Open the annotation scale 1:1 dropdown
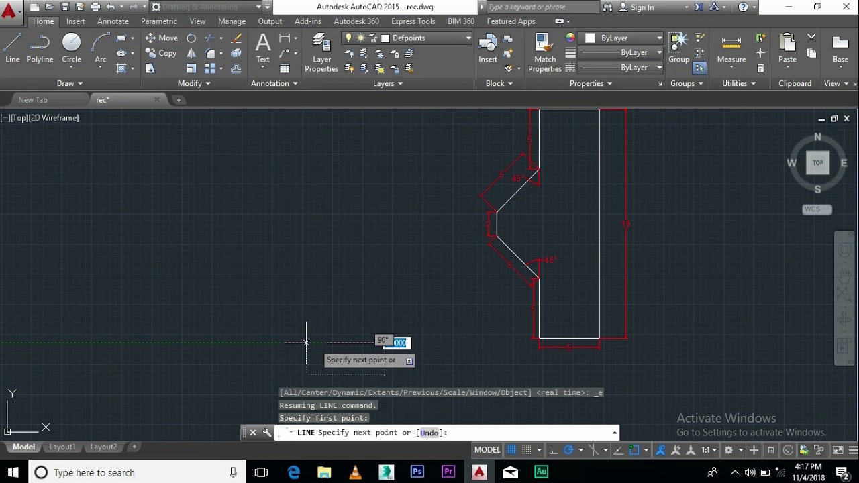Image resolution: width=859 pixels, height=483 pixels. point(709,450)
